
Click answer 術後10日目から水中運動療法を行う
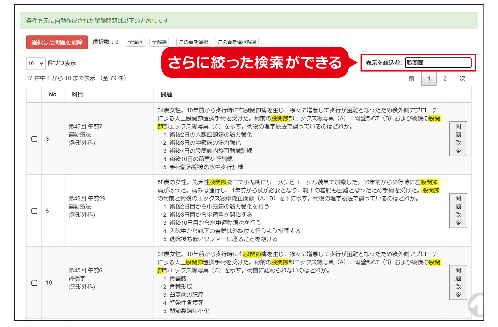click(x=215, y=223)
